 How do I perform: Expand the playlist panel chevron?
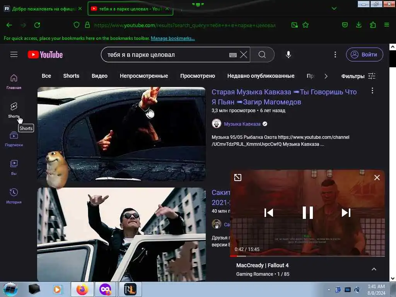pos(374,269)
